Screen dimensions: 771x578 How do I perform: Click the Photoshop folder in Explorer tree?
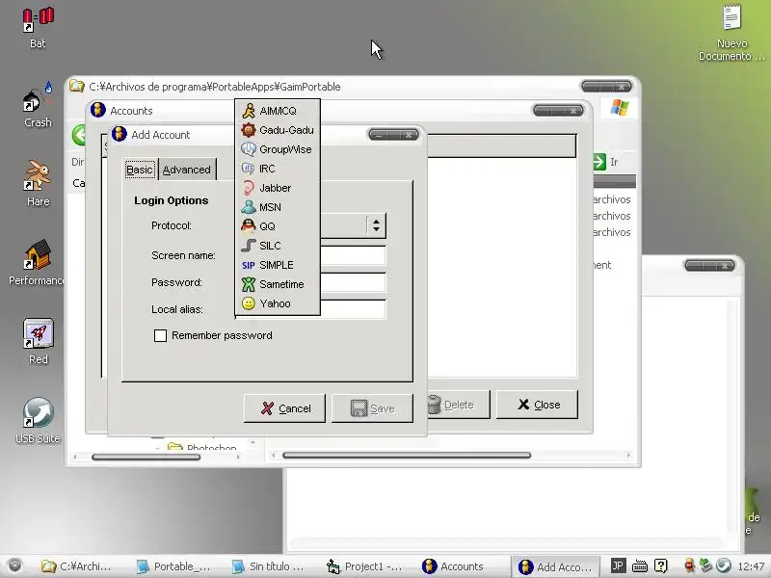(x=202, y=447)
